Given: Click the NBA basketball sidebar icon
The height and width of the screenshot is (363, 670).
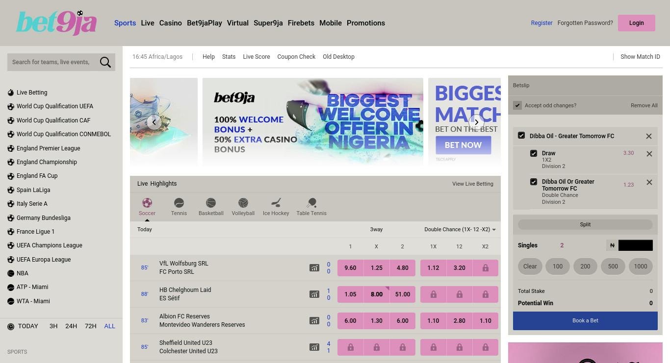Looking at the screenshot, I should coord(11,273).
